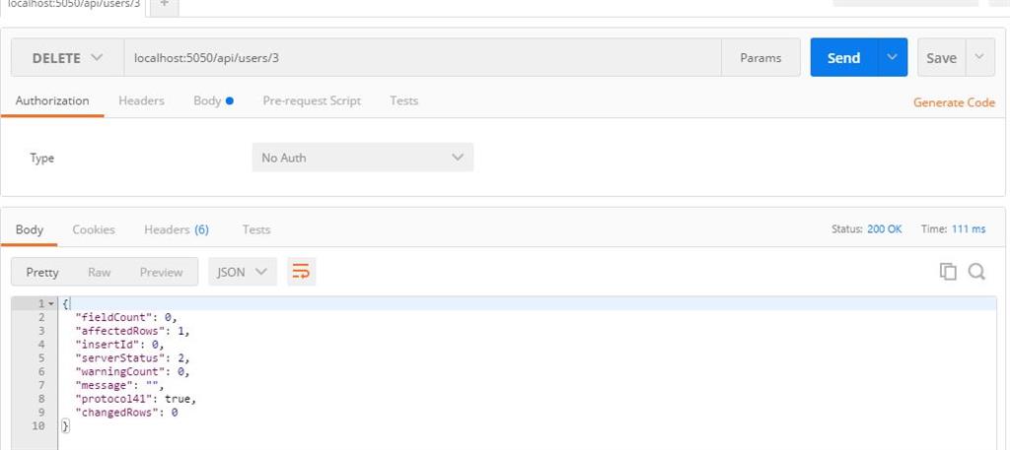
Task: Open response Headers (6) tab
Action: coord(177,229)
